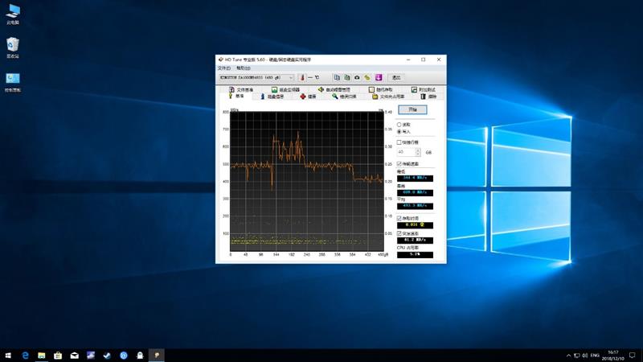643x362 pixels.
Task: Click the minimum transfer rate value
Action: click(415, 178)
